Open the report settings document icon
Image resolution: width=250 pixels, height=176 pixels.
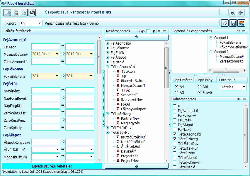[16, 13]
